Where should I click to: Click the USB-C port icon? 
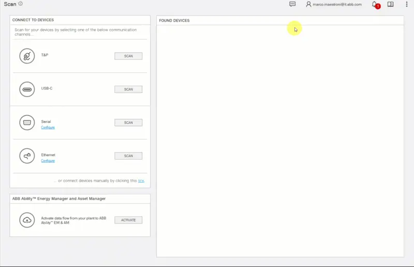click(x=27, y=89)
